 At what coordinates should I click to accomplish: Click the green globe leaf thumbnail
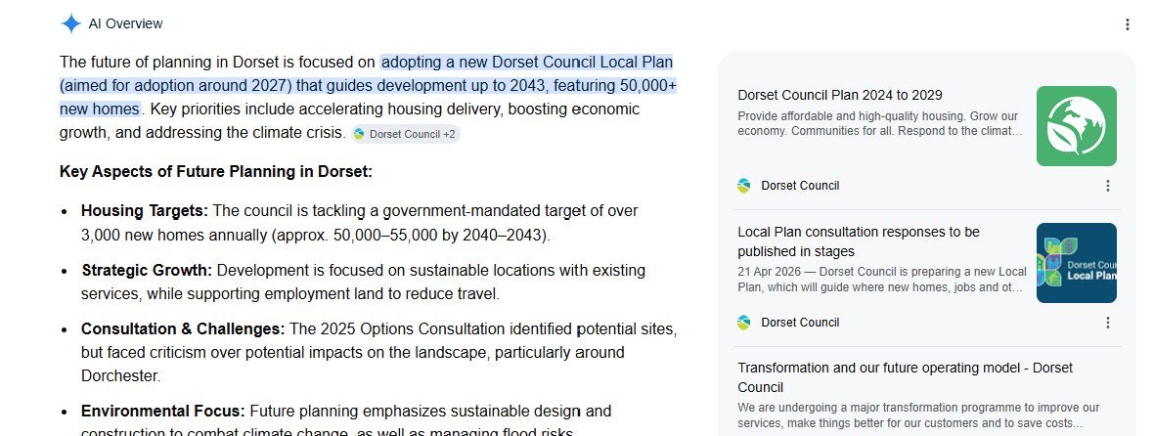tap(1076, 126)
